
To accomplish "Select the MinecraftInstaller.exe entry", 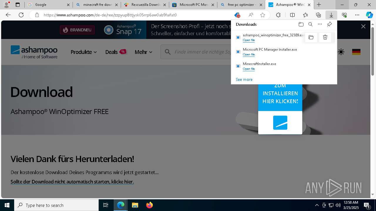I will pyautogui.click(x=284, y=66).
